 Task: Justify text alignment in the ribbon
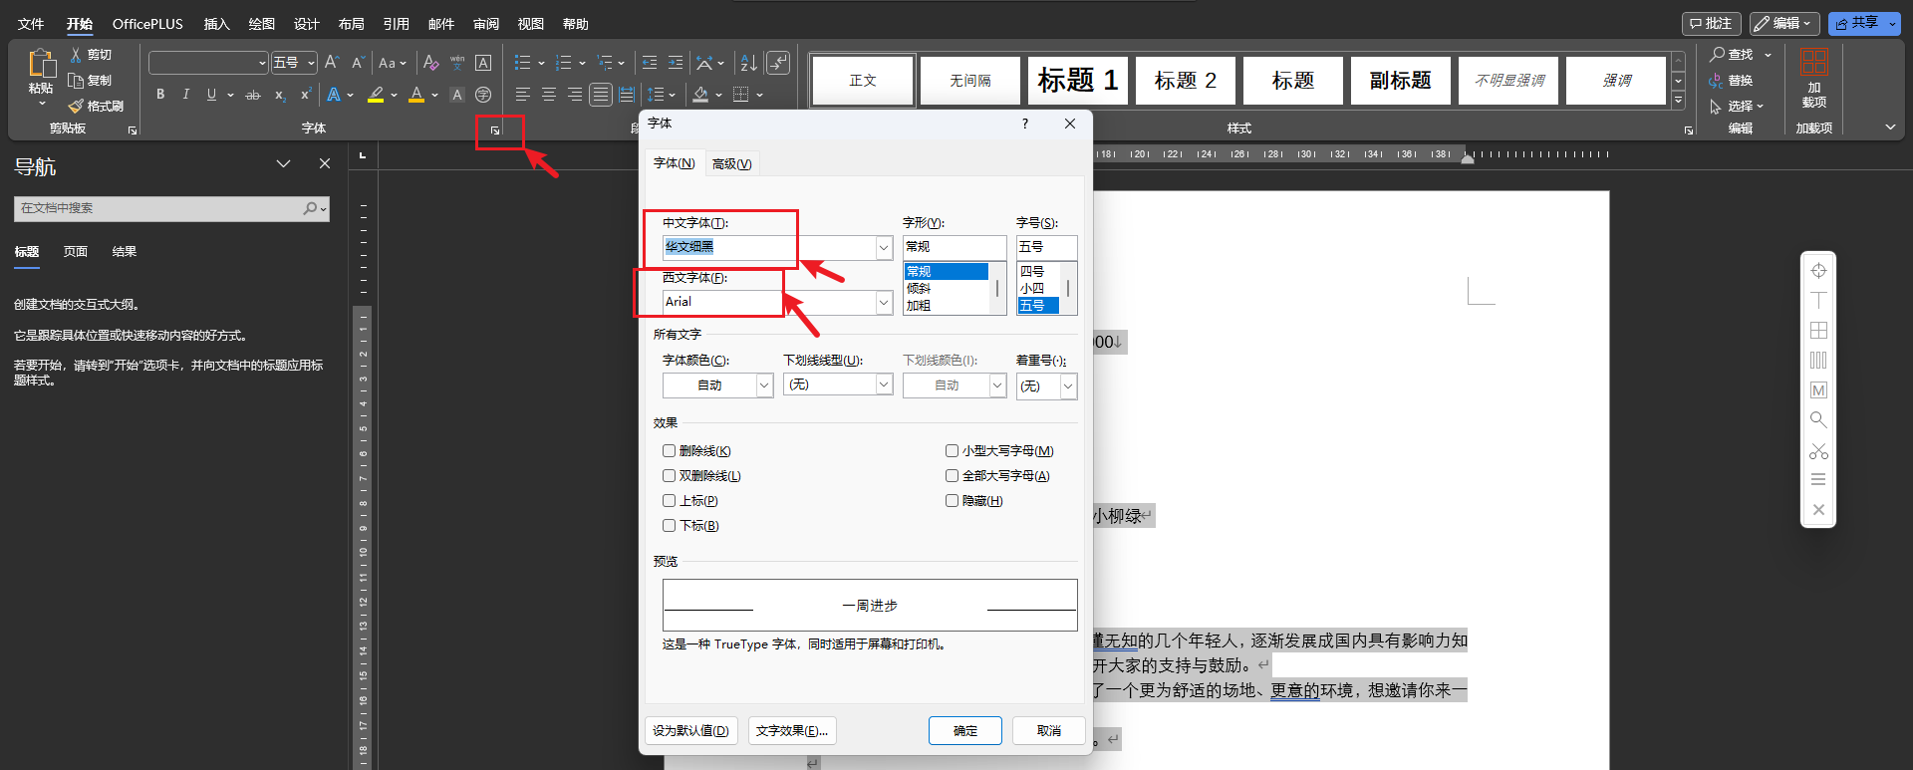point(600,95)
